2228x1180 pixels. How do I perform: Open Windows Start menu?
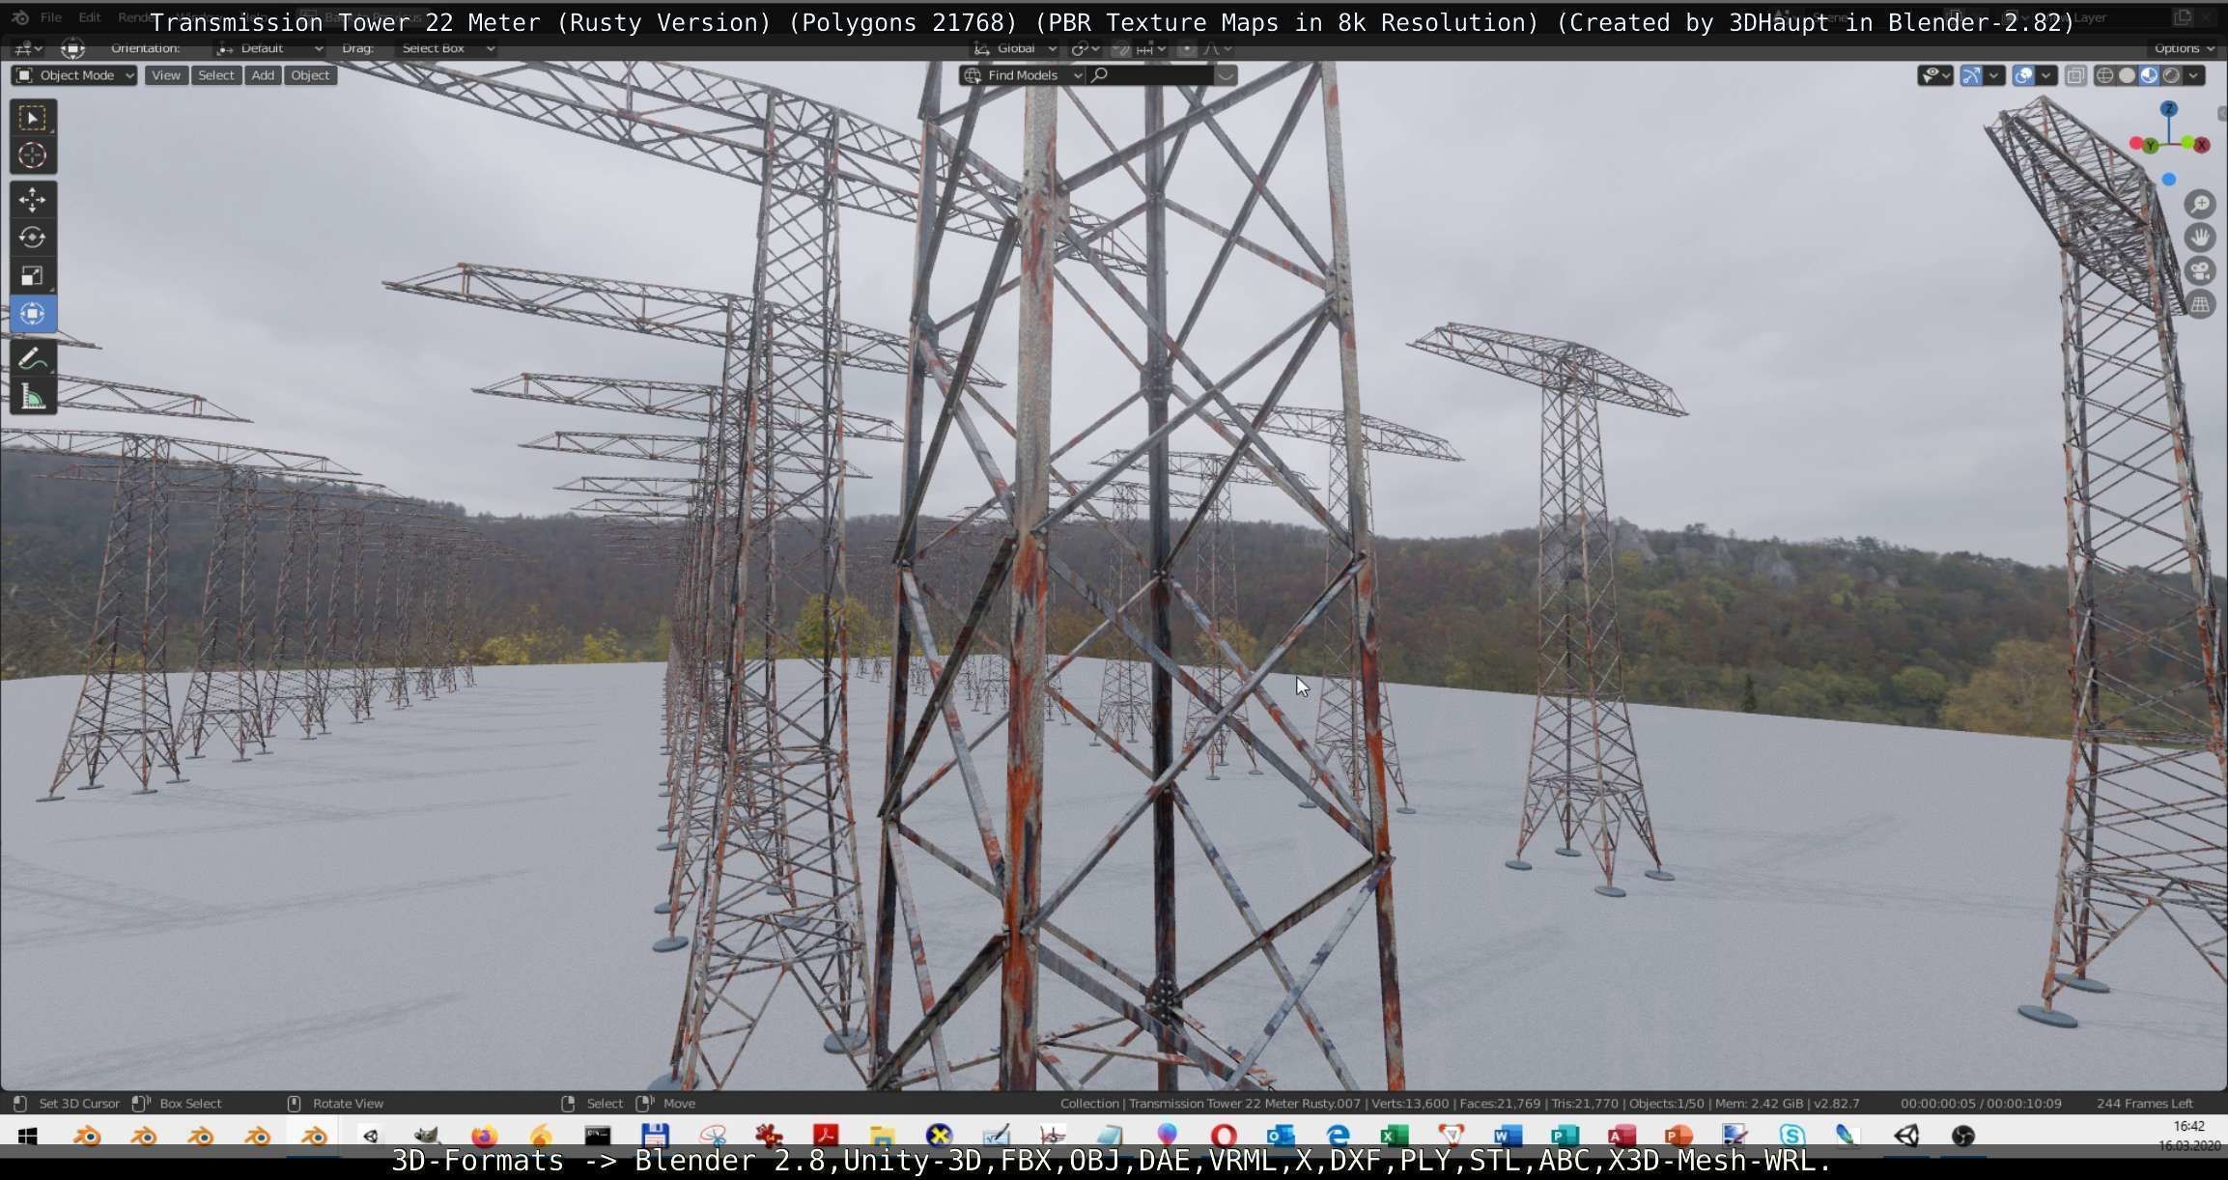point(27,1136)
